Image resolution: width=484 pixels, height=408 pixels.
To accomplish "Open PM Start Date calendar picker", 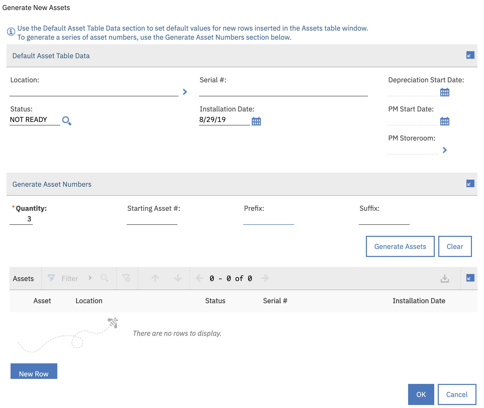I will click(445, 121).
